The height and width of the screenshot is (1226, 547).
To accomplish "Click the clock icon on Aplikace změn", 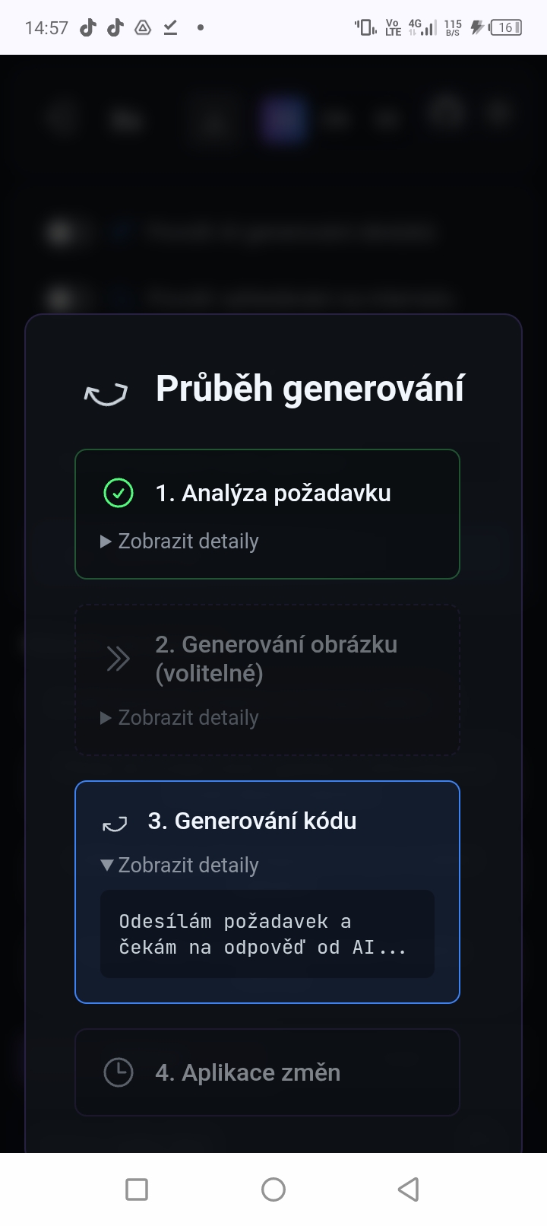I will click(x=119, y=1072).
